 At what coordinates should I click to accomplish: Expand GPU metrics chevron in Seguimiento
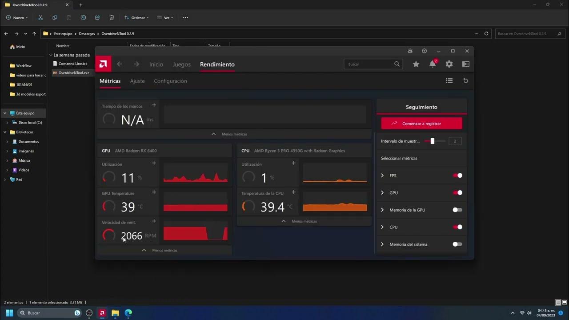(382, 192)
